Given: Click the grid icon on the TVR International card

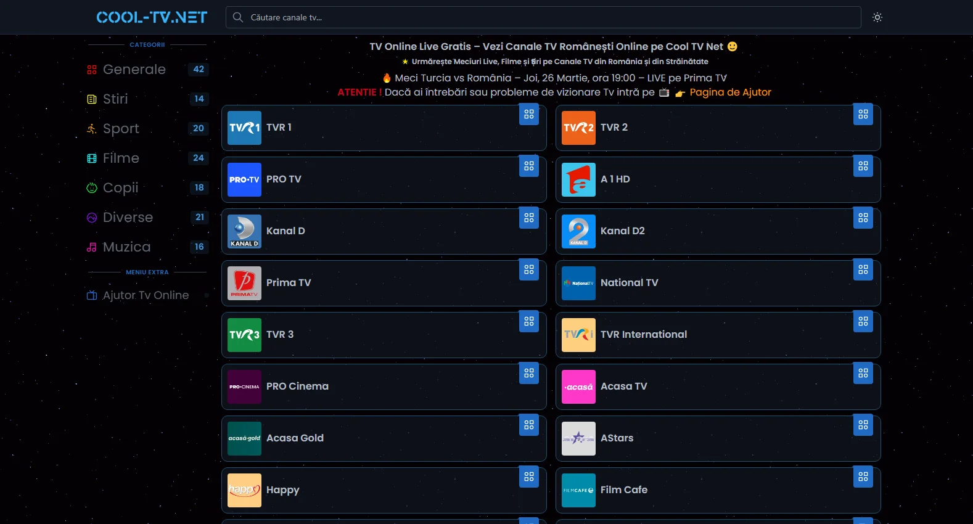Looking at the screenshot, I should (863, 322).
